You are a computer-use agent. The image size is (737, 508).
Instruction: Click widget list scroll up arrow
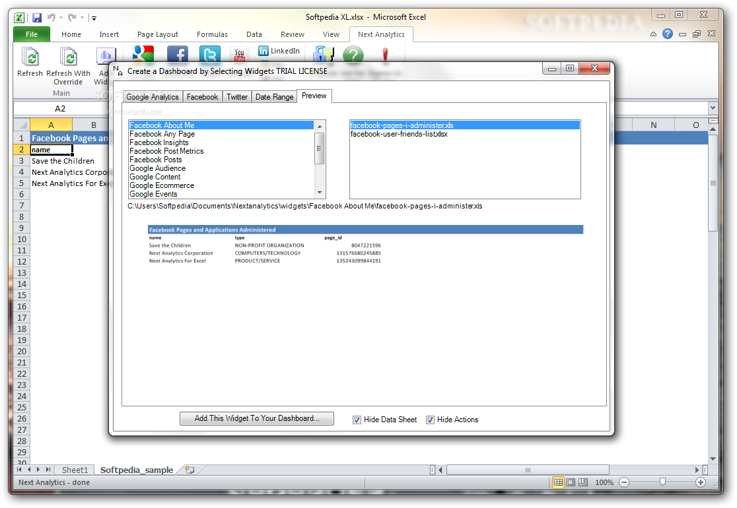pos(320,126)
